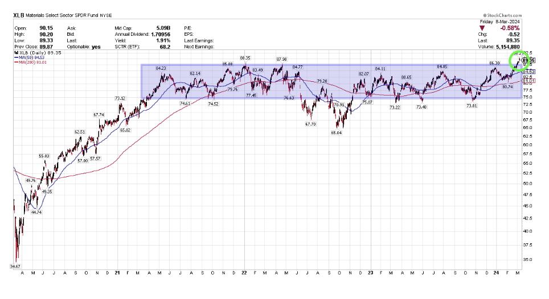Click the MA(200) 81.01 legend text
This screenshot has width=549, height=299.
click(x=33, y=62)
